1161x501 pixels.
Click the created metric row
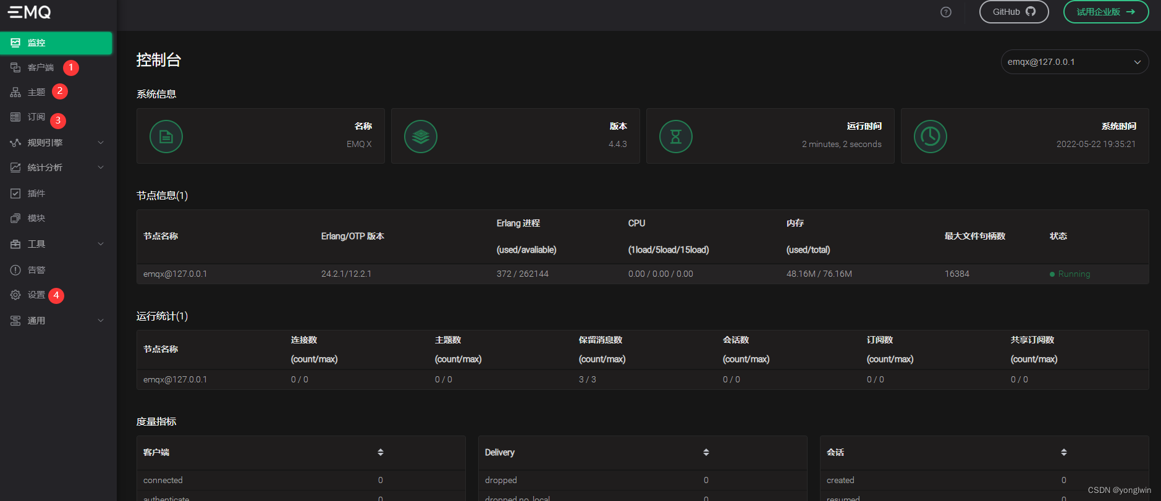(x=984, y=480)
